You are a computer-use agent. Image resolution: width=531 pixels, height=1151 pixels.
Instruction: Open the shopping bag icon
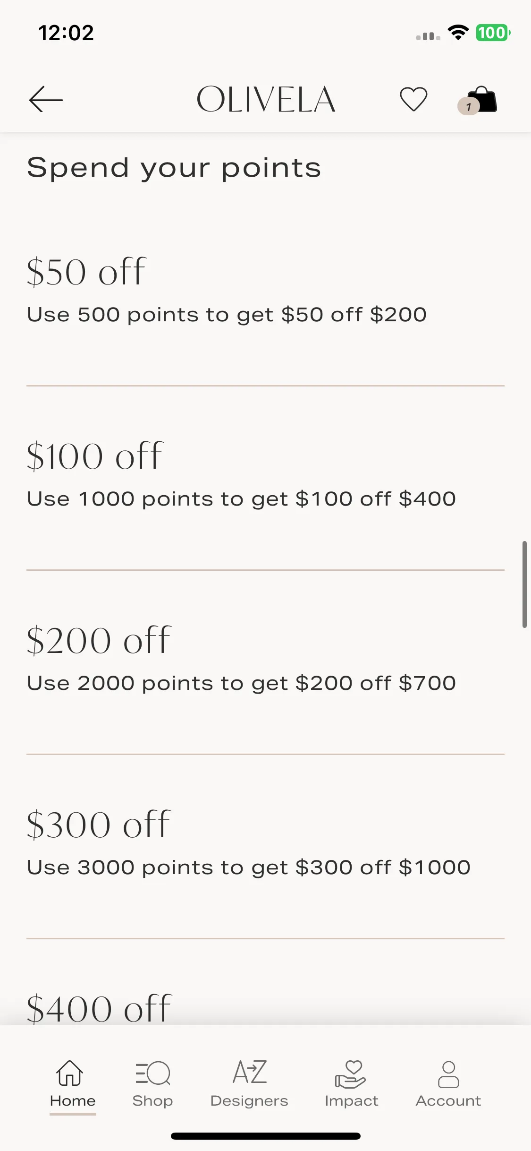click(x=482, y=99)
